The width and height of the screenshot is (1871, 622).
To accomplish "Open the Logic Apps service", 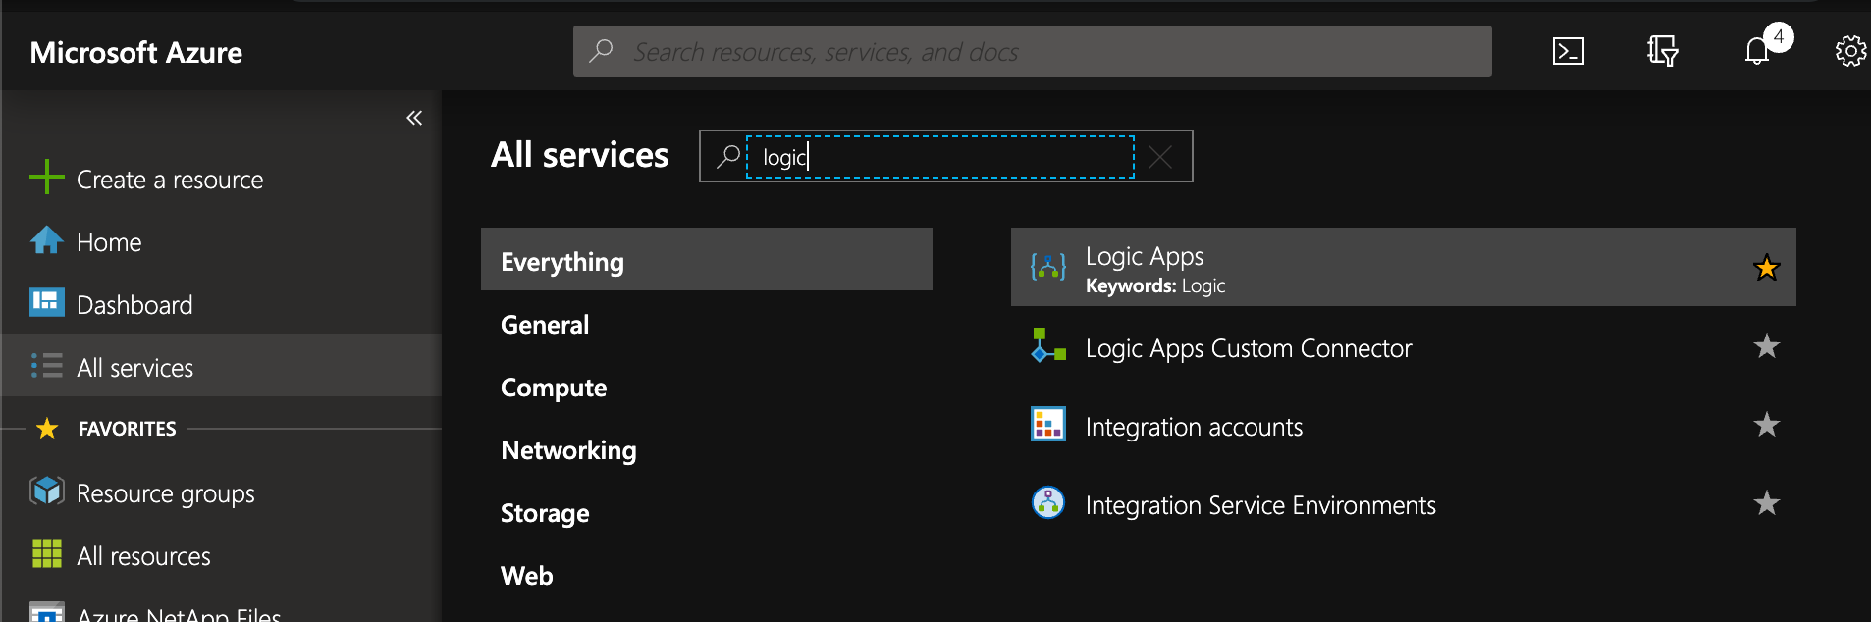I will (x=1145, y=257).
